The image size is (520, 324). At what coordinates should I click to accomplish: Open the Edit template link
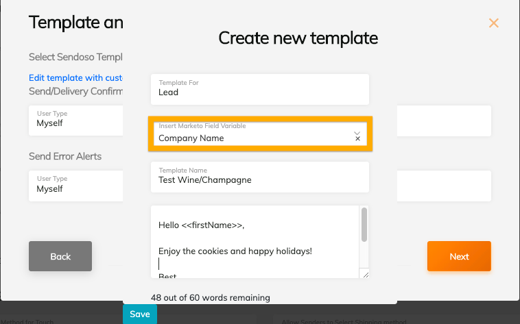coord(75,78)
